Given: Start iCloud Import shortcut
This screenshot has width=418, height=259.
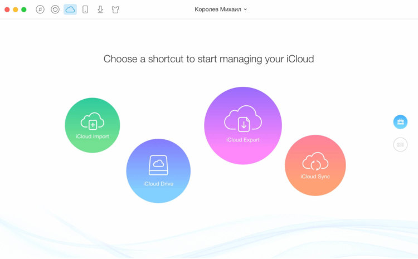Looking at the screenshot, I should (x=93, y=125).
